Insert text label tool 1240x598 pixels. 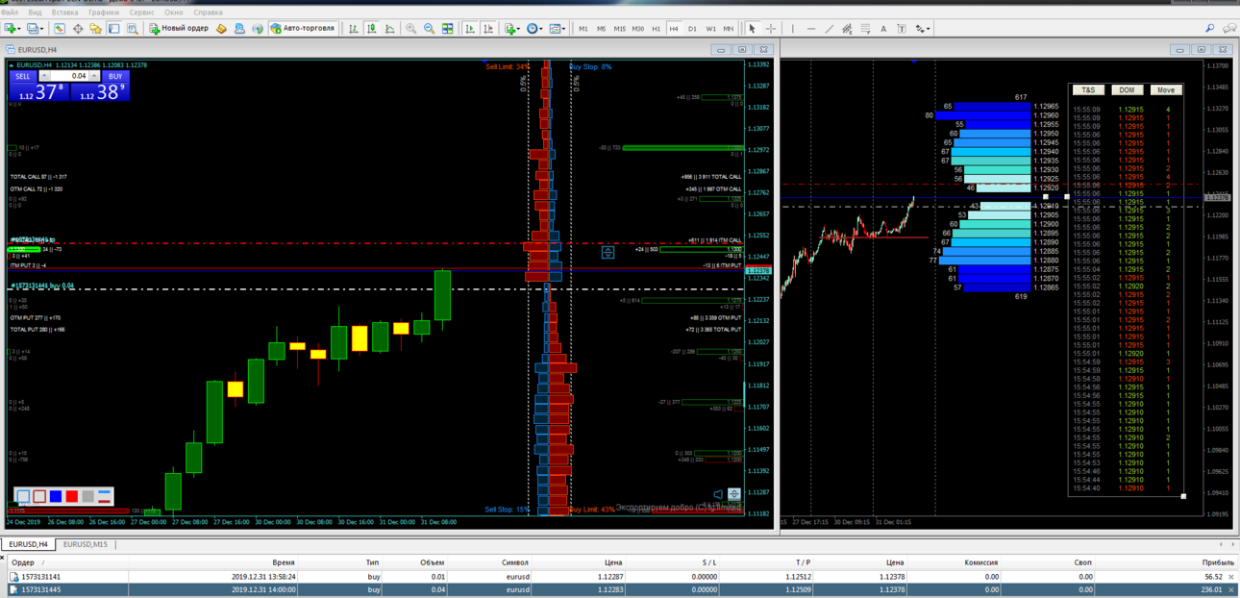(902, 29)
